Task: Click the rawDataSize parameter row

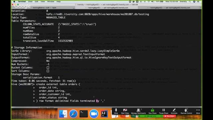Action: pyautogui.click(x=41, y=34)
